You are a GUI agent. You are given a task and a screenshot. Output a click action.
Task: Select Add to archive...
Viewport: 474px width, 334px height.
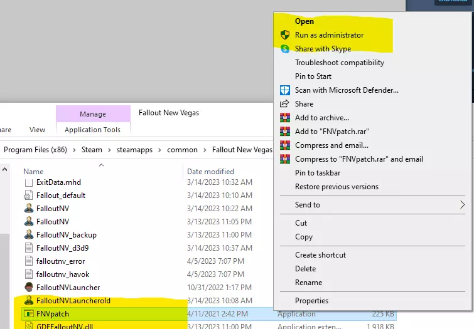(x=322, y=118)
